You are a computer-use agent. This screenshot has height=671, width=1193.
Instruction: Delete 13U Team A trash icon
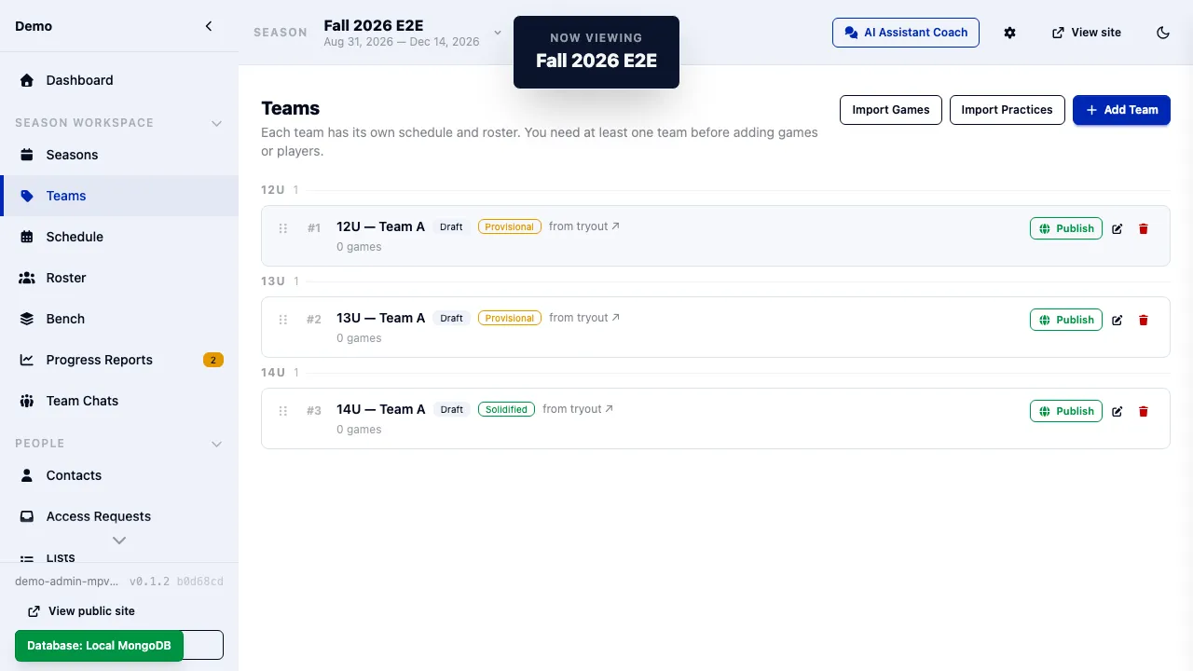pos(1144,320)
